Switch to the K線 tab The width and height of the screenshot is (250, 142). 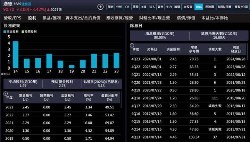[x=144, y=7]
